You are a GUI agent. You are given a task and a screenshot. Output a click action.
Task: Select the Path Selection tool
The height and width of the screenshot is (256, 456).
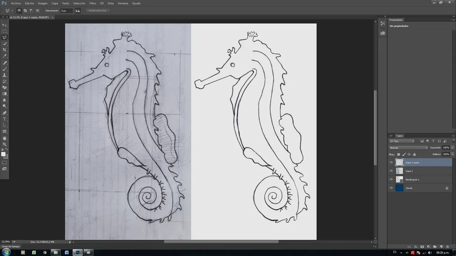tap(5, 125)
